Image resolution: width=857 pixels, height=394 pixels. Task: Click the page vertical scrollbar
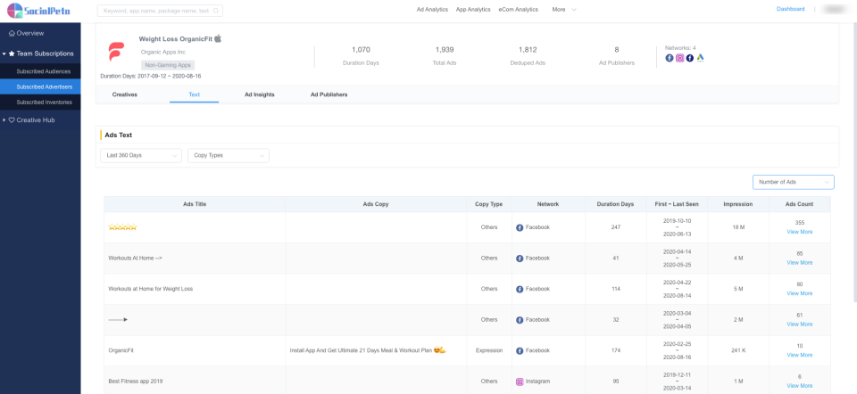854,164
